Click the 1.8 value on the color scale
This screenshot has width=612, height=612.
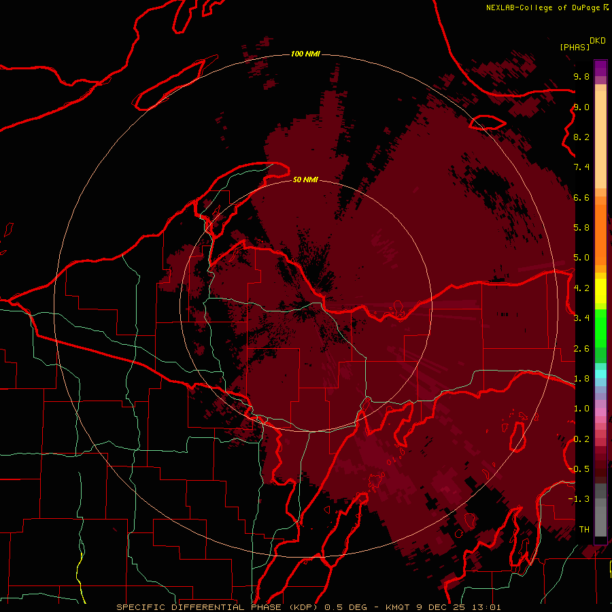tap(581, 378)
